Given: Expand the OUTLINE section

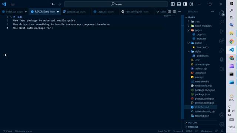Looking at the screenshot, I should (x=193, y=123).
